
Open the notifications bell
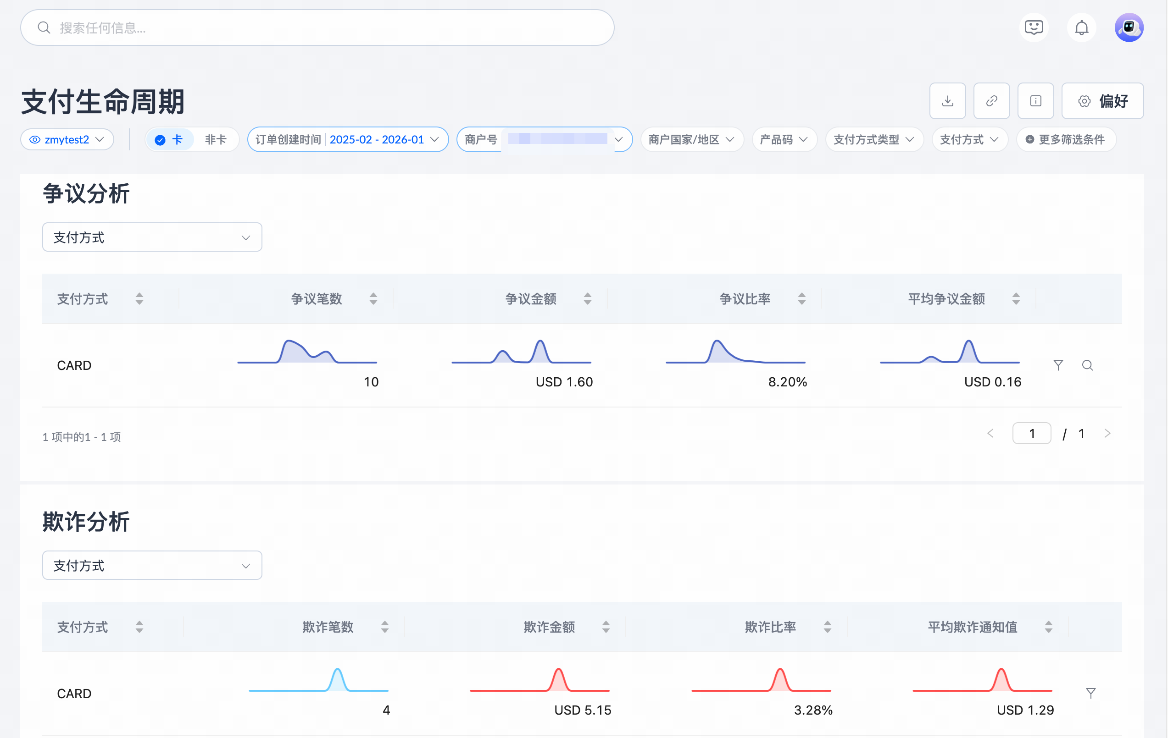point(1081,28)
